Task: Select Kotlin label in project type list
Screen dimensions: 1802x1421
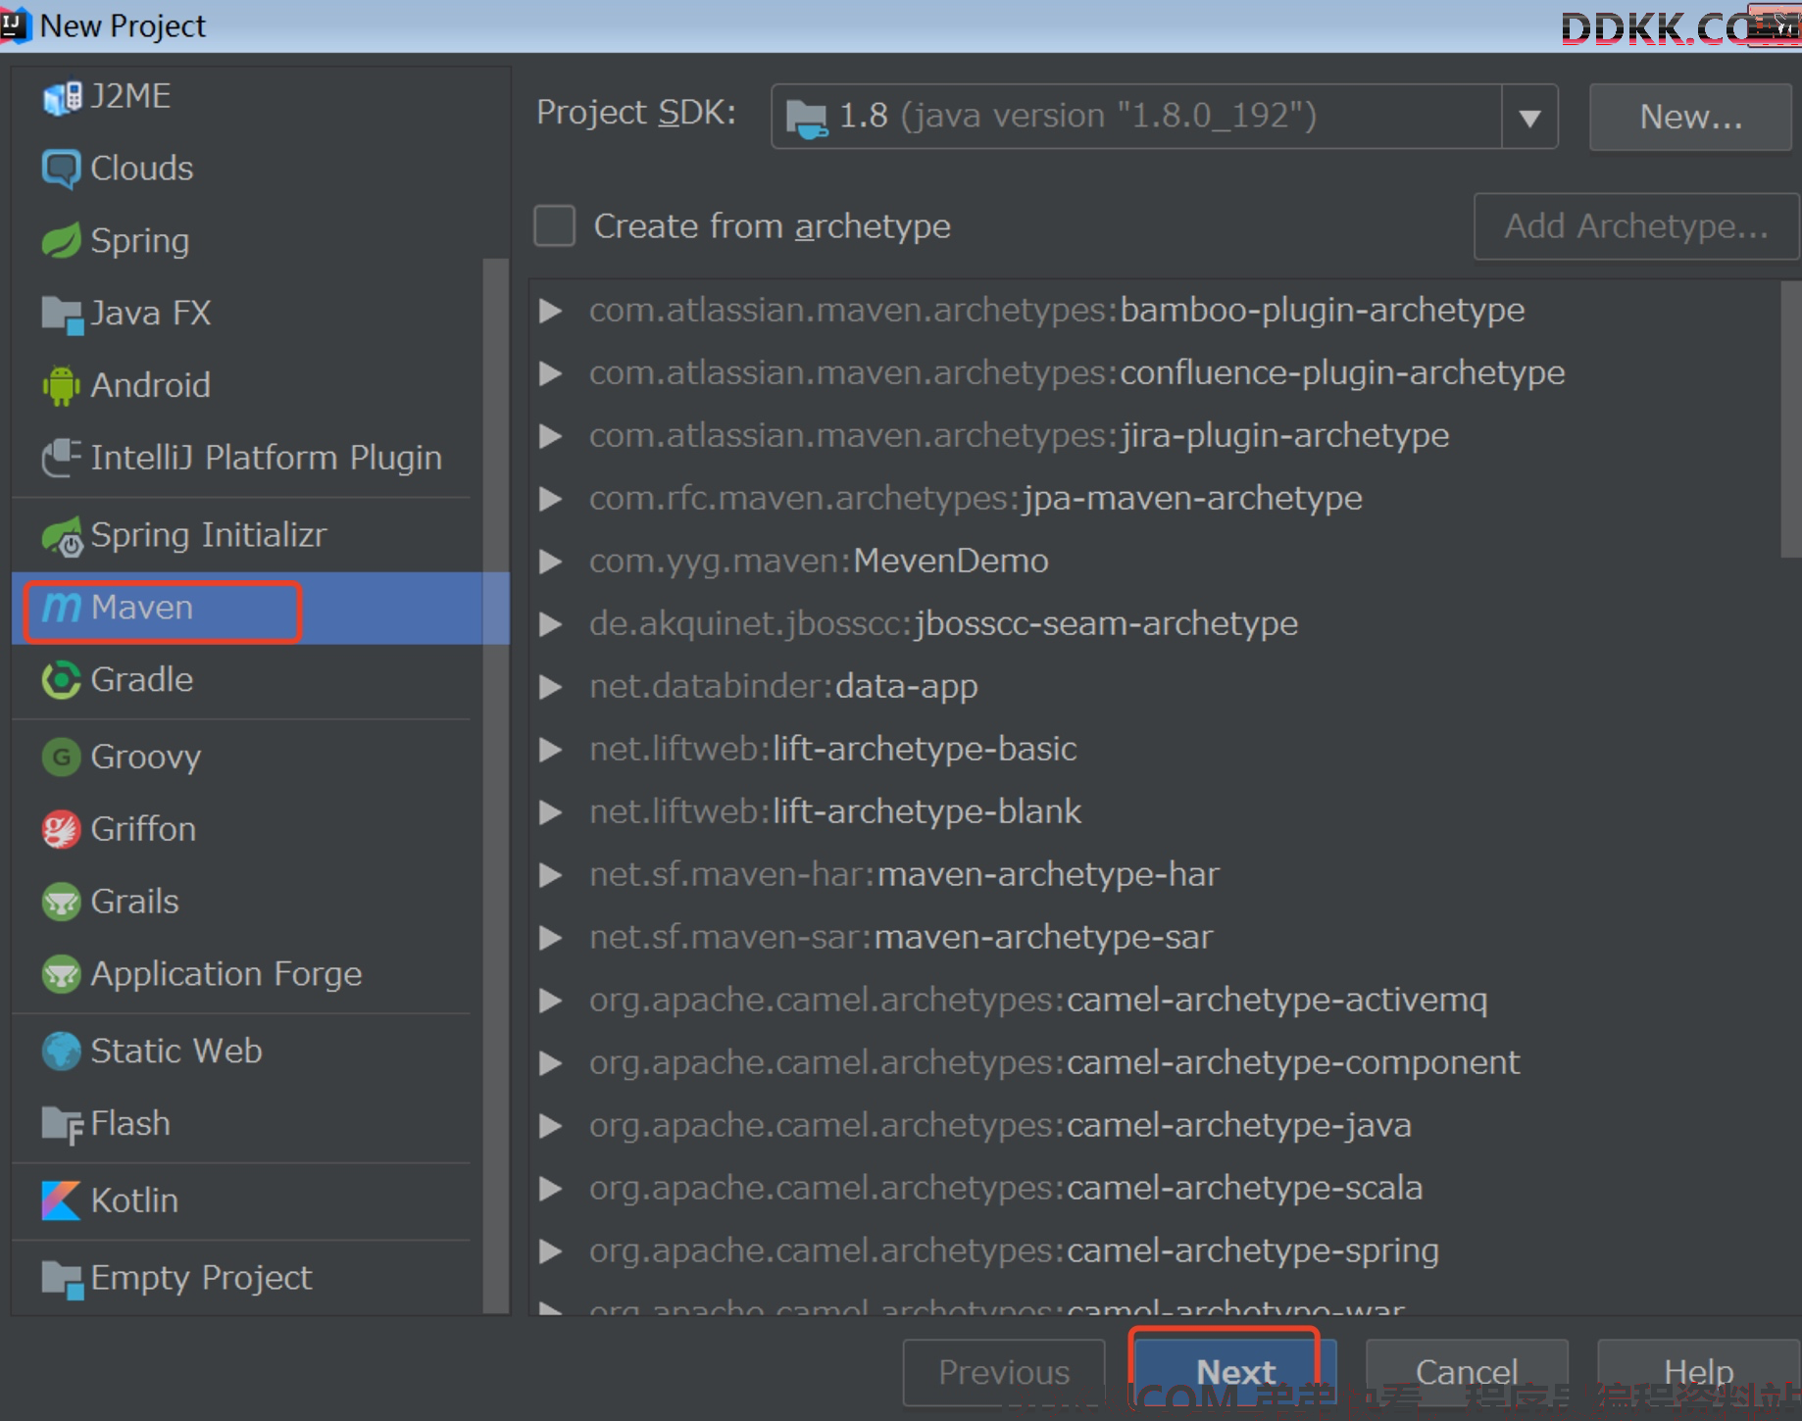Action: coord(134,1200)
